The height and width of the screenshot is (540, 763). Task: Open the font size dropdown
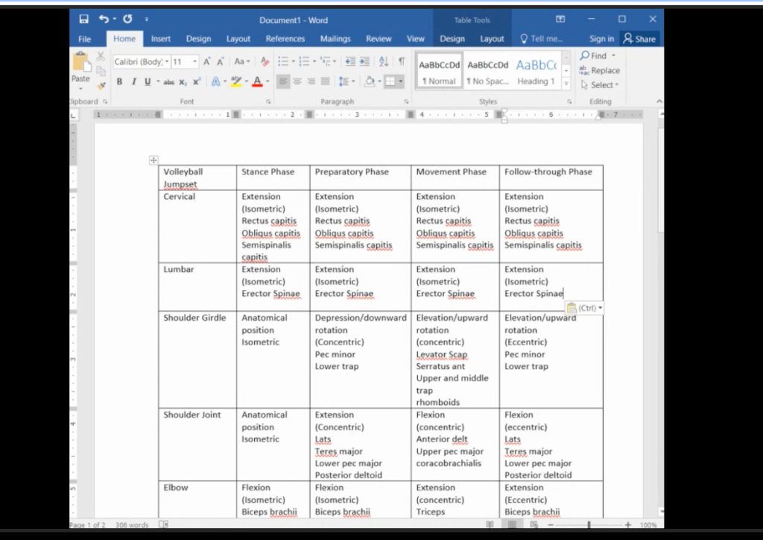[x=194, y=61]
